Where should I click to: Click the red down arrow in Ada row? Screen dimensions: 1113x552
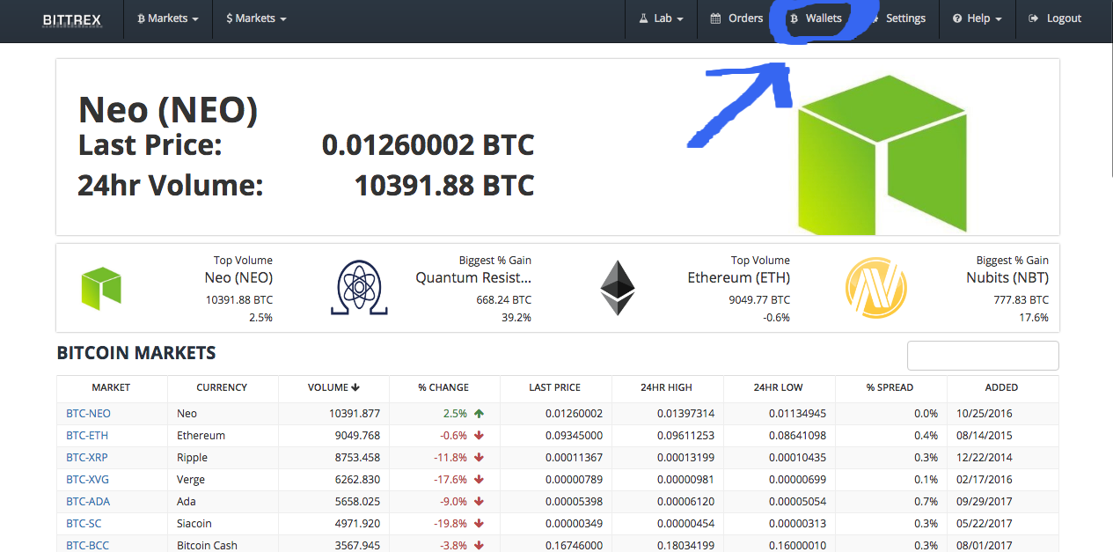click(x=479, y=502)
